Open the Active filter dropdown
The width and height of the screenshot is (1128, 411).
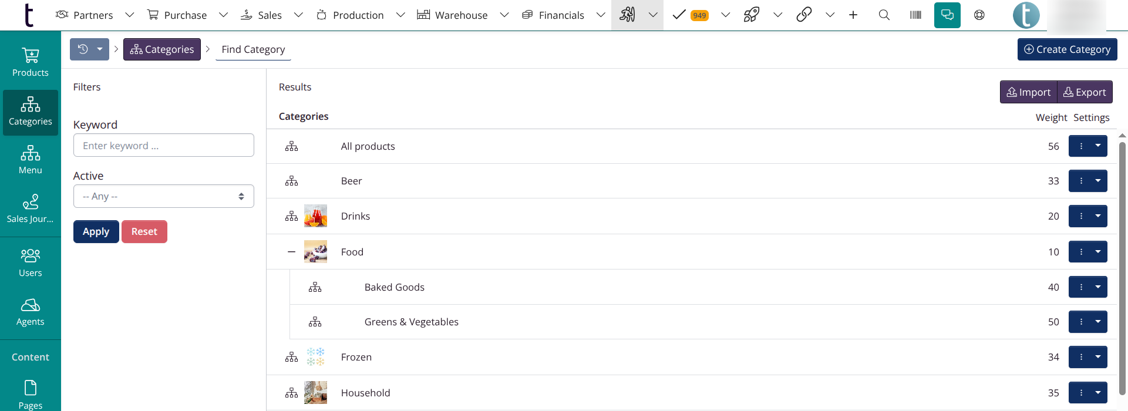(x=163, y=197)
